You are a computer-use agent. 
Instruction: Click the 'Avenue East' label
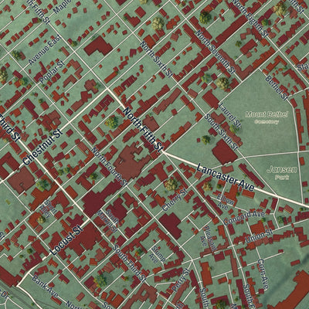[45, 49]
